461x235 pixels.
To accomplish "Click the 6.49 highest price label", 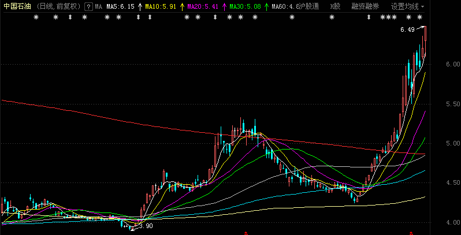I will tap(407, 29).
